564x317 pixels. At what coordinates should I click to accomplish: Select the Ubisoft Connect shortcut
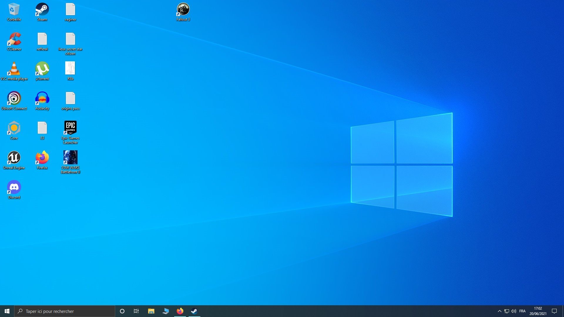tap(14, 101)
